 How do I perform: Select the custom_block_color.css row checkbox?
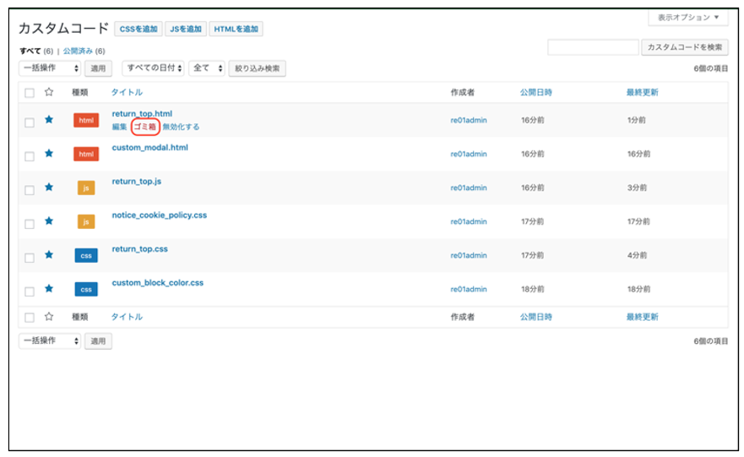point(30,291)
